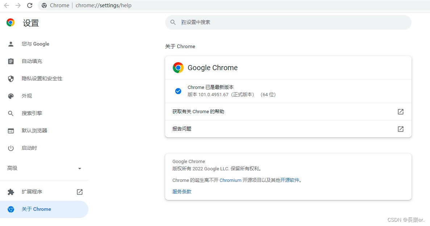The image size is (430, 226).
Task: Click the Chrome site info icon in address bar
Action: point(44,5)
